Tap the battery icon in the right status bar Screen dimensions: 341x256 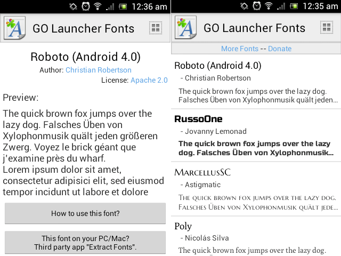[294, 6]
